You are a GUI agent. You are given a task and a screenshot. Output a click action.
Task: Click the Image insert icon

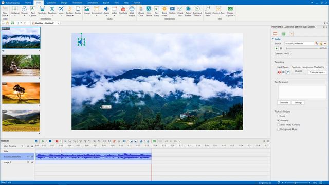(x=87, y=10)
